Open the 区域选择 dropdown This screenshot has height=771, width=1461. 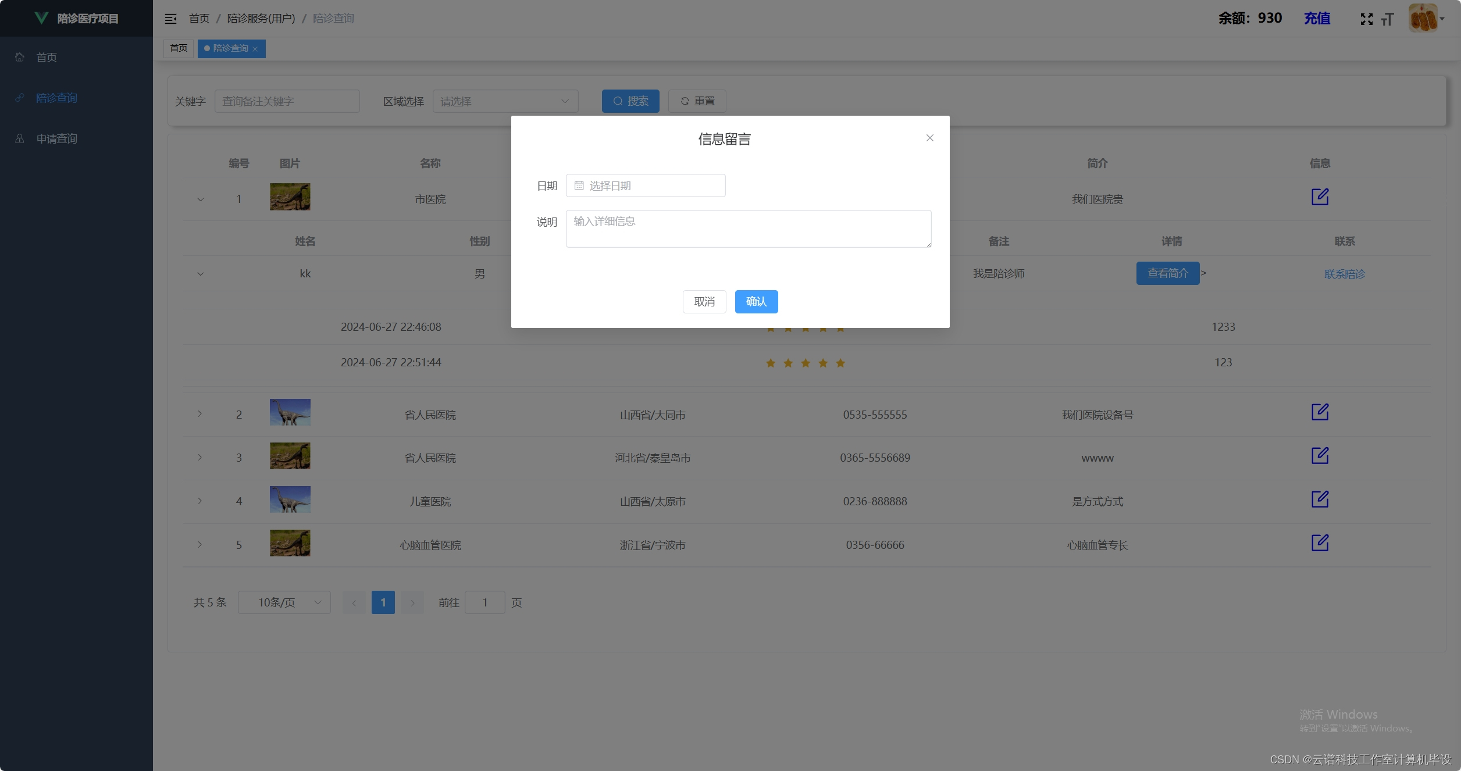point(505,101)
